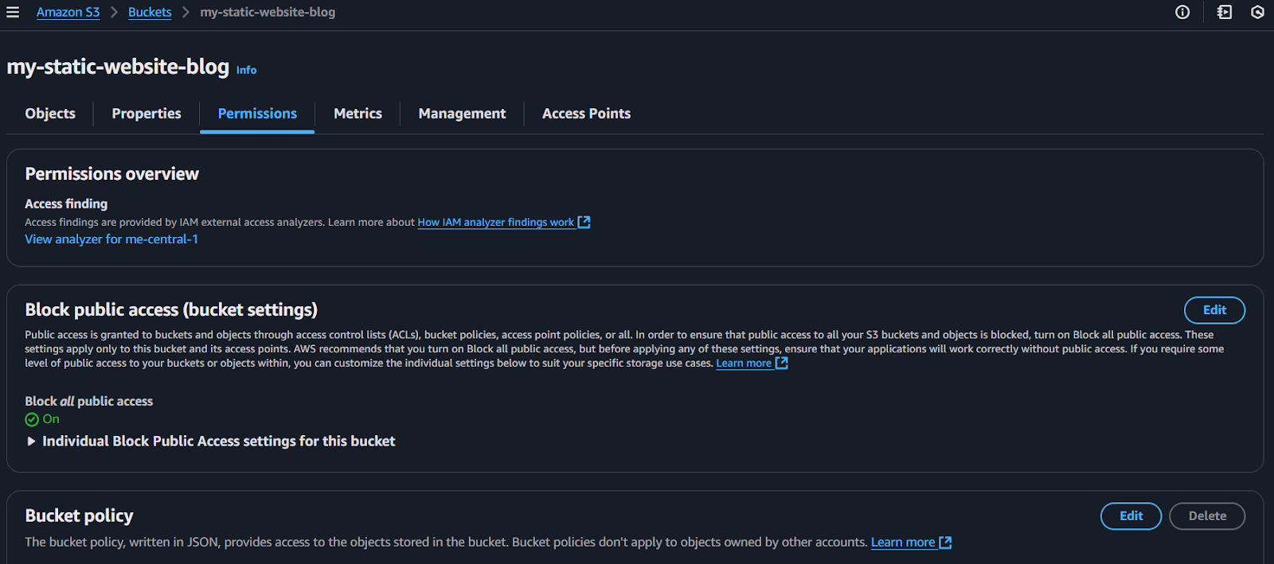The width and height of the screenshot is (1274, 564).
Task: Click the green On status check icon
Action: point(32,419)
